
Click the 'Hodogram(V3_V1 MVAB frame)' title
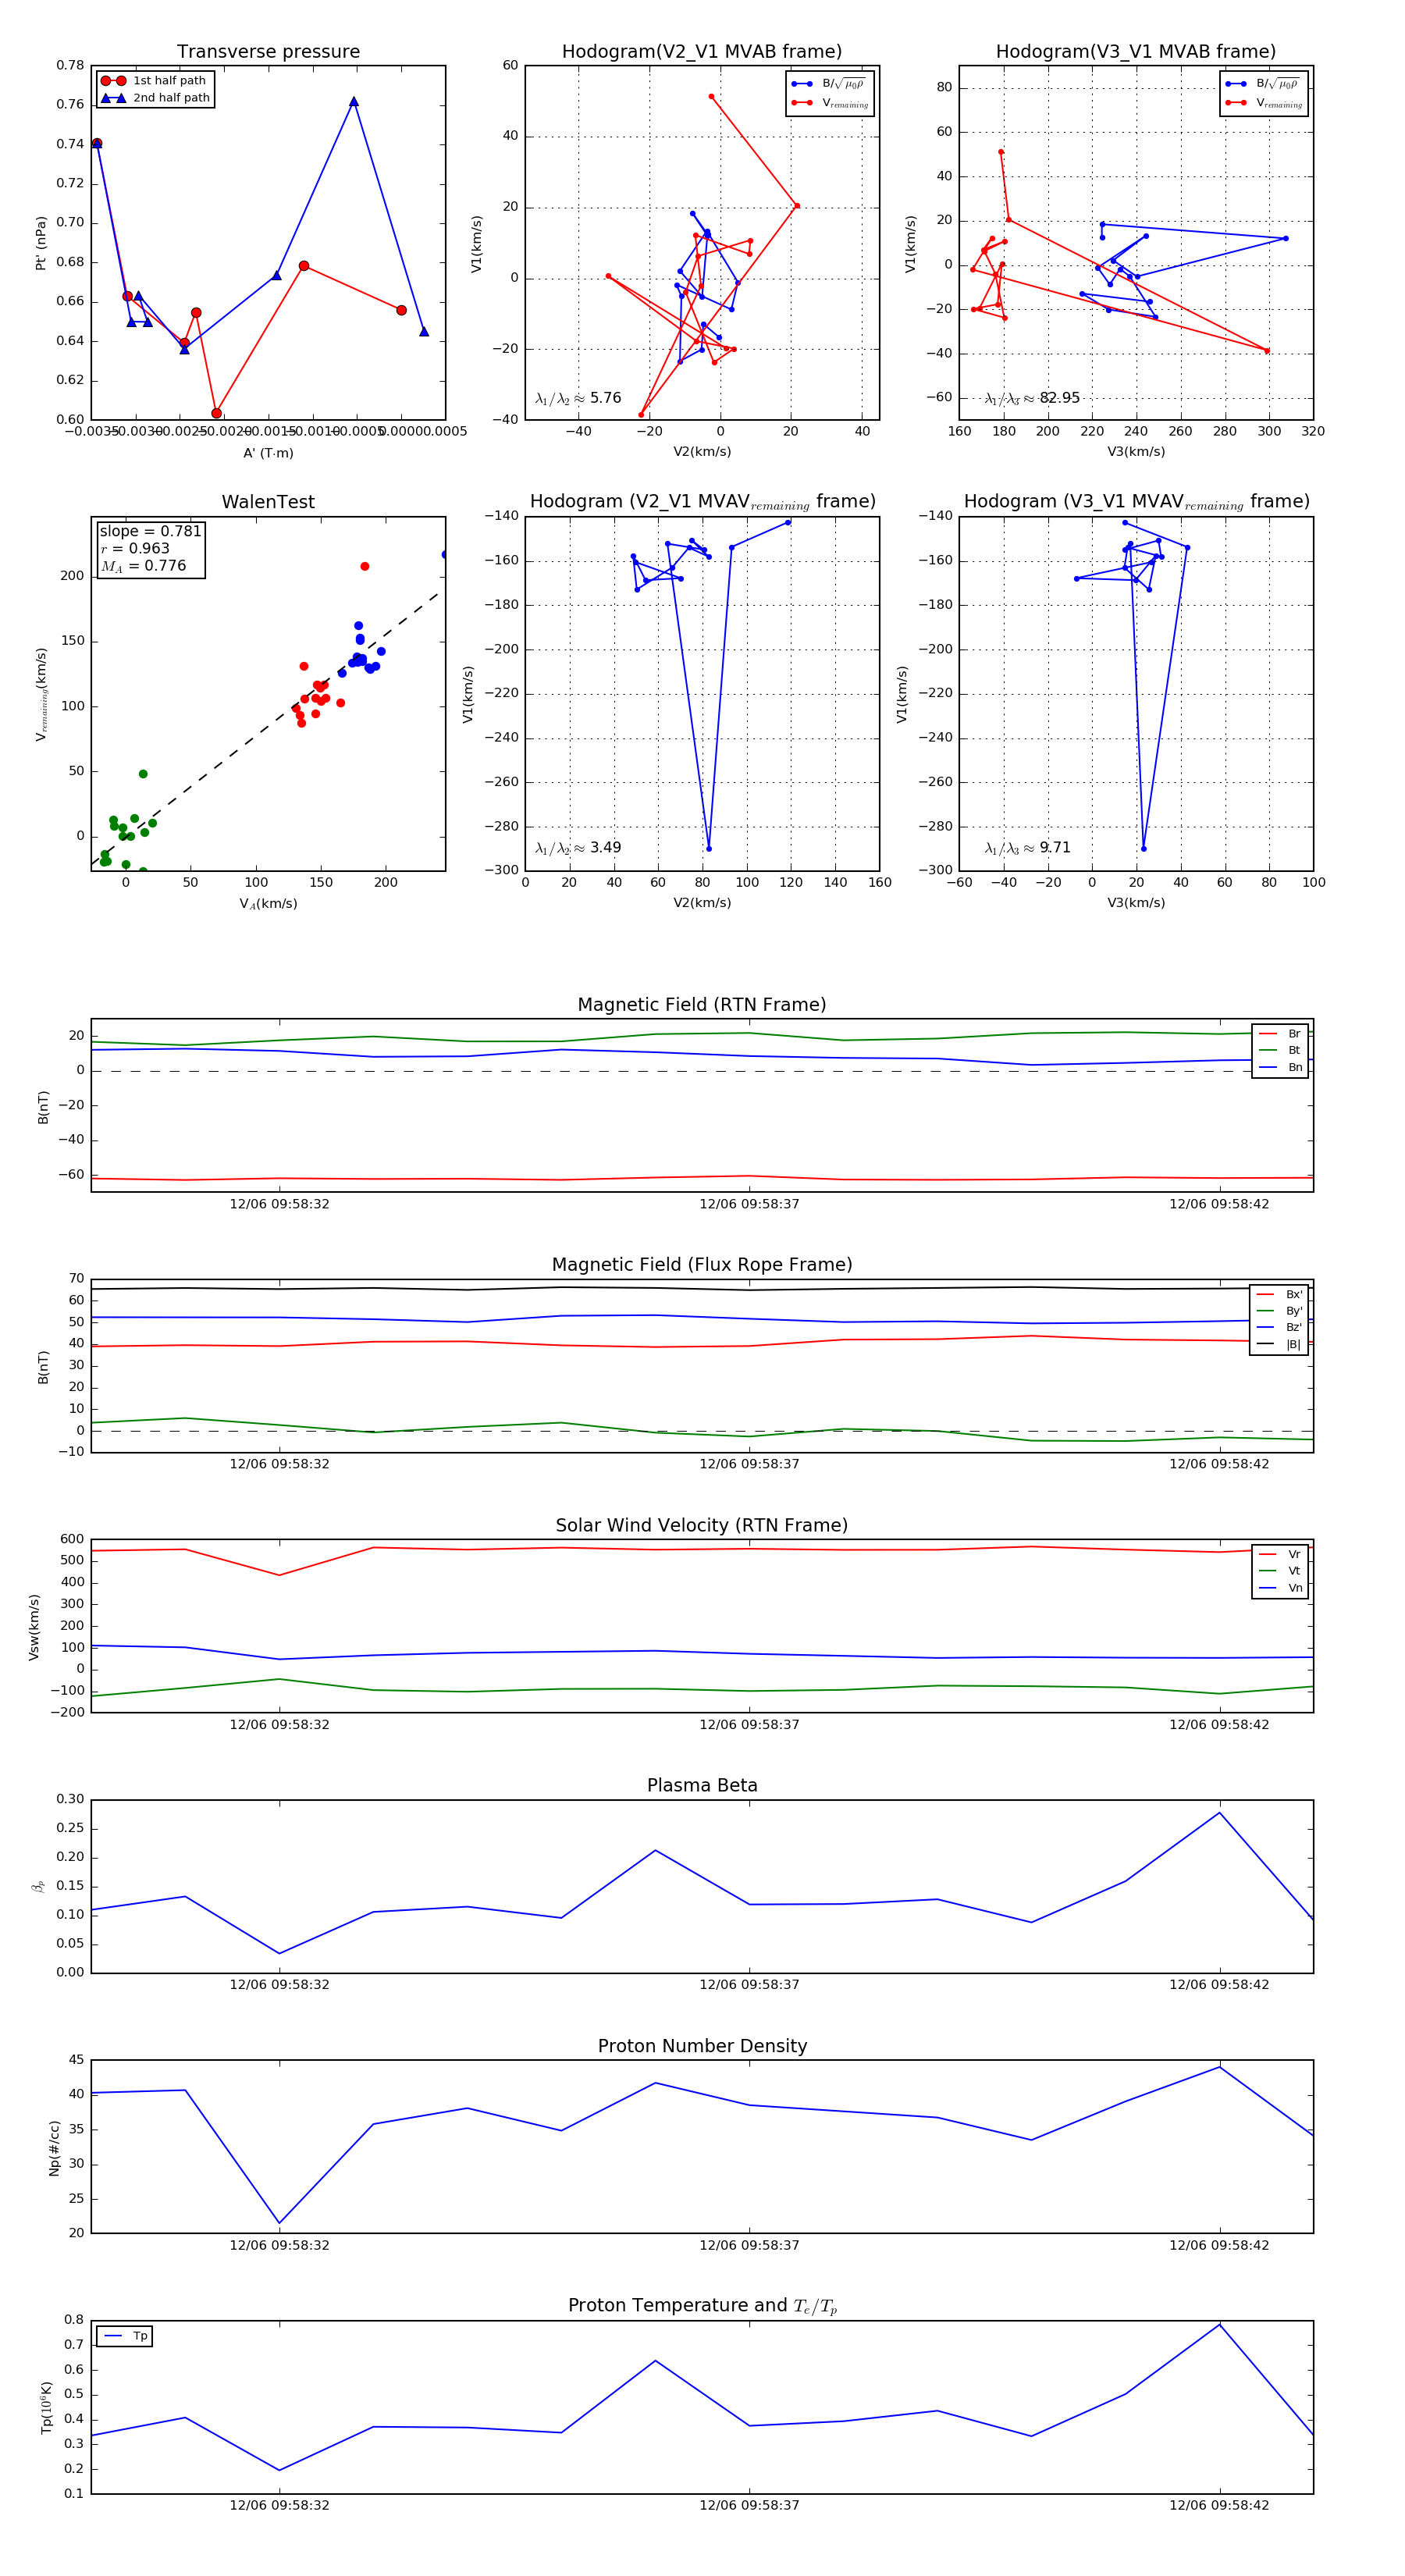pos(1136,52)
